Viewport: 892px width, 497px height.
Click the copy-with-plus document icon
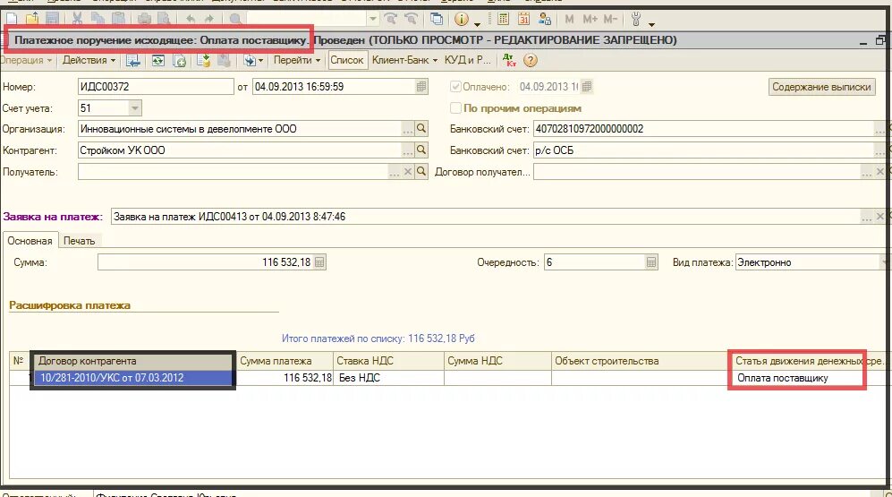(179, 60)
